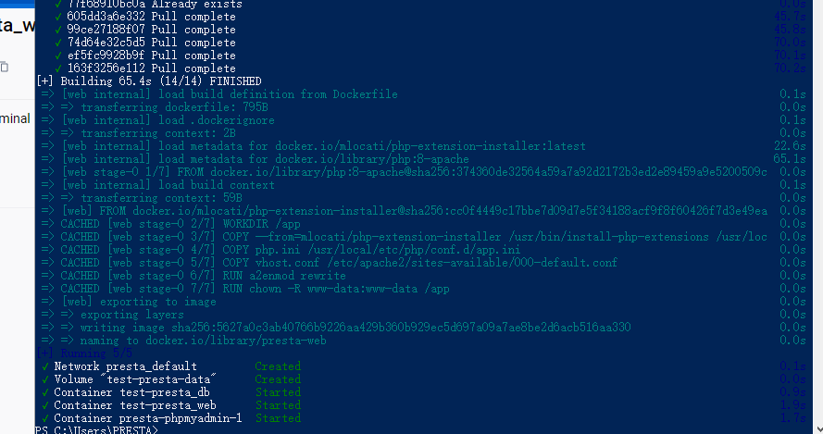Click the Building 65.4s FINISHED line
This screenshot has width=823, height=434.
pos(148,81)
